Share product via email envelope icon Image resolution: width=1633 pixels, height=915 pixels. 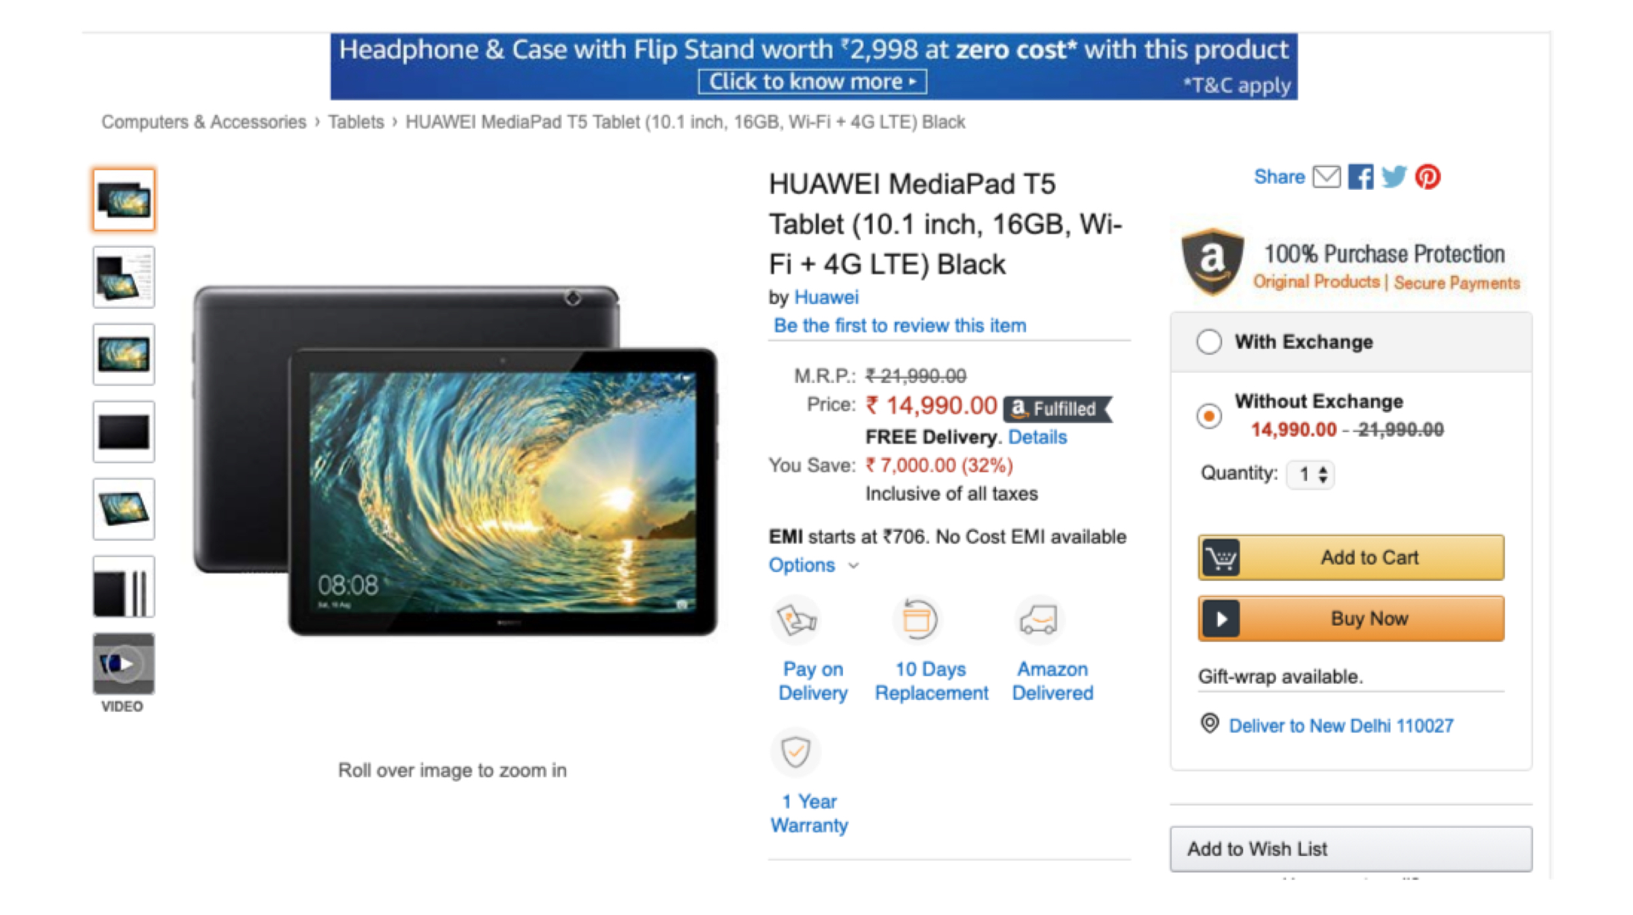[1326, 177]
